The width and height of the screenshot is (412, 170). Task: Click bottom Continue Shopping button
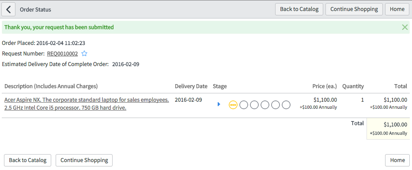coord(84,160)
